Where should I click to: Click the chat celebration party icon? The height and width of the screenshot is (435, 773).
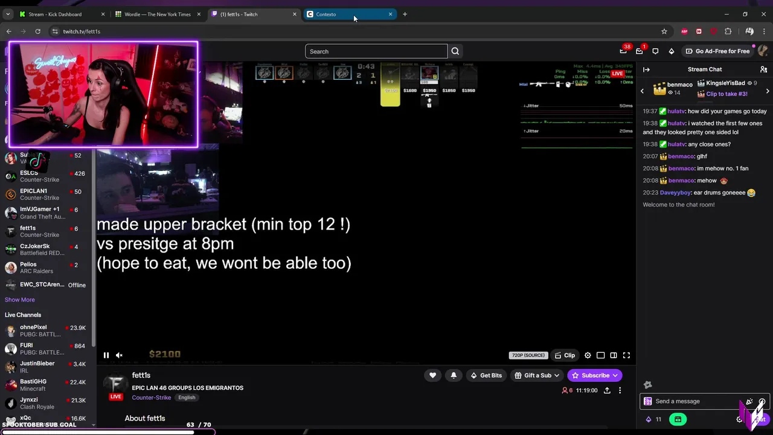pos(749,401)
